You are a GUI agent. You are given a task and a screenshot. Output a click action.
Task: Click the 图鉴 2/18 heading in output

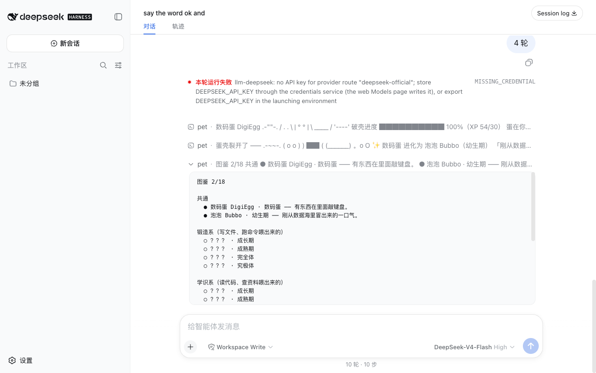211,182
